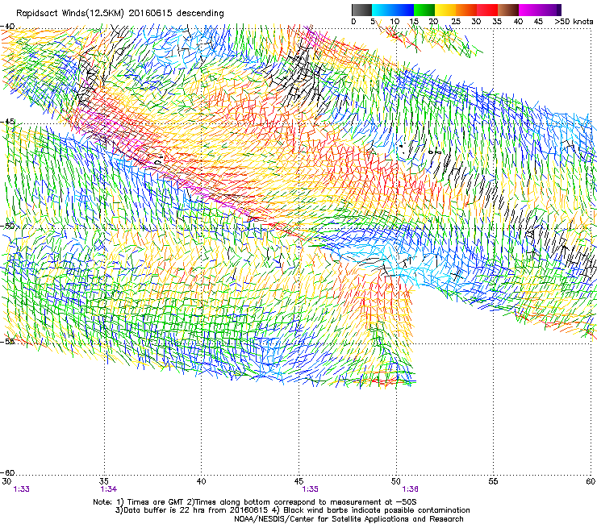The image size is (597, 524).
Task: Pick the cyan-blue 5-15 knots legend segment
Action: pos(393,10)
